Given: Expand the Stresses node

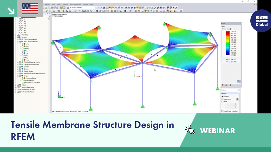Looking at the screenshot, I should [x=18, y=67].
